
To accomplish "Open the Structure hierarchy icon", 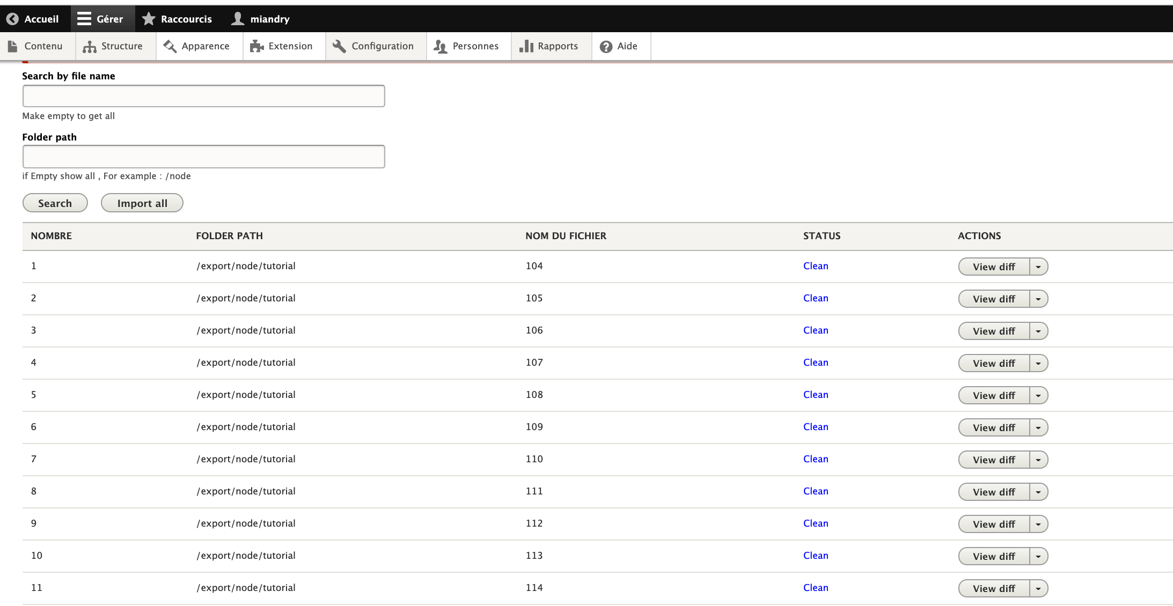I will [90, 47].
